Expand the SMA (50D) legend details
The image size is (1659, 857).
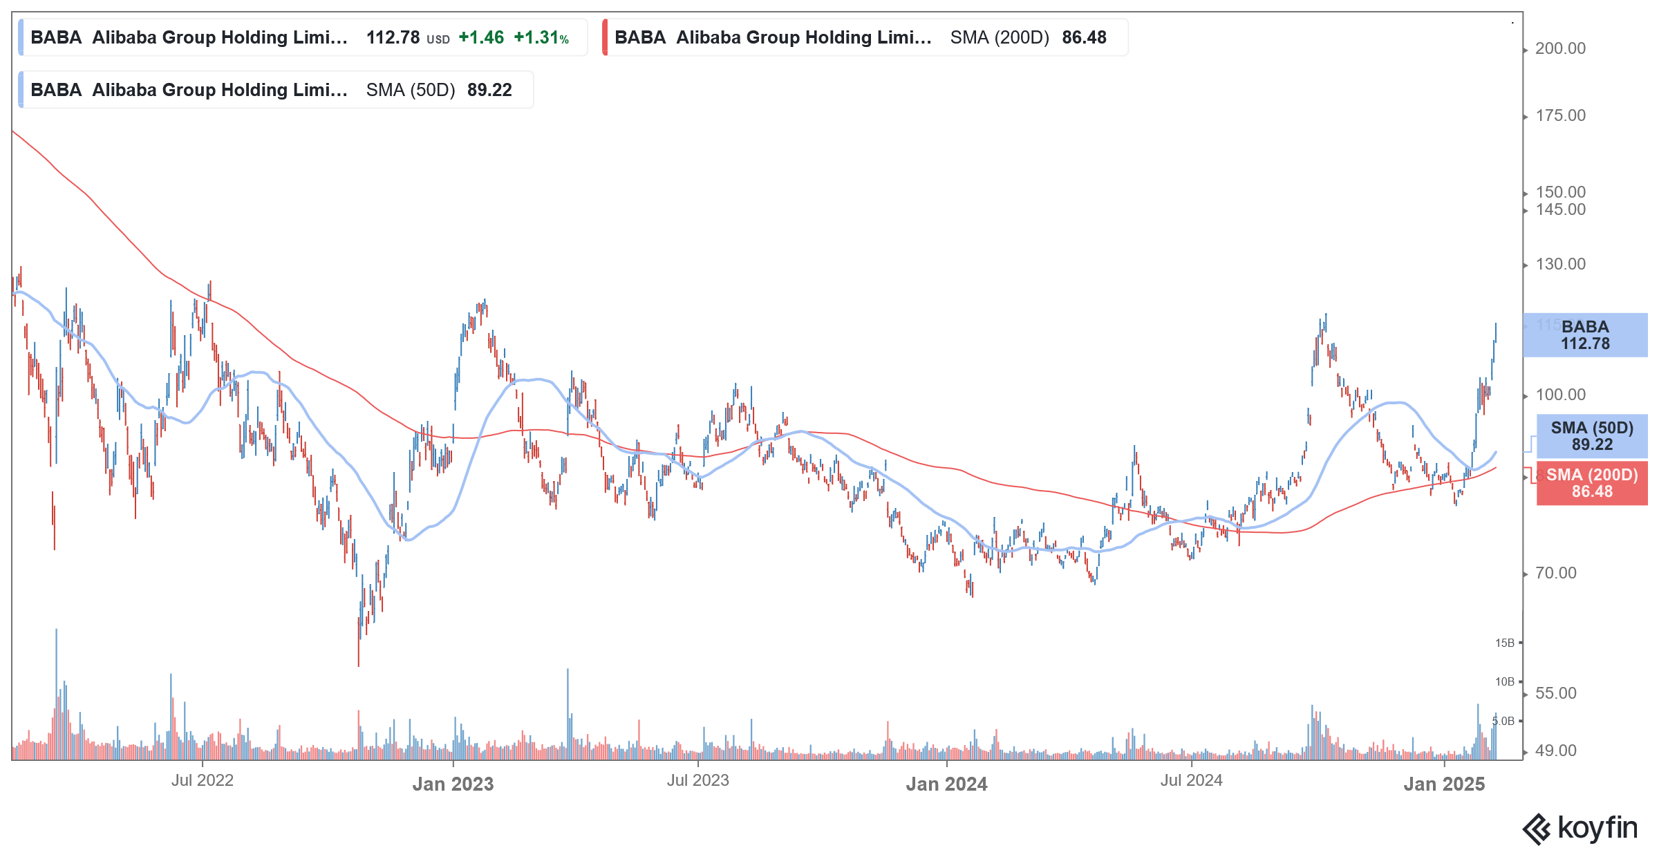[x=411, y=89]
